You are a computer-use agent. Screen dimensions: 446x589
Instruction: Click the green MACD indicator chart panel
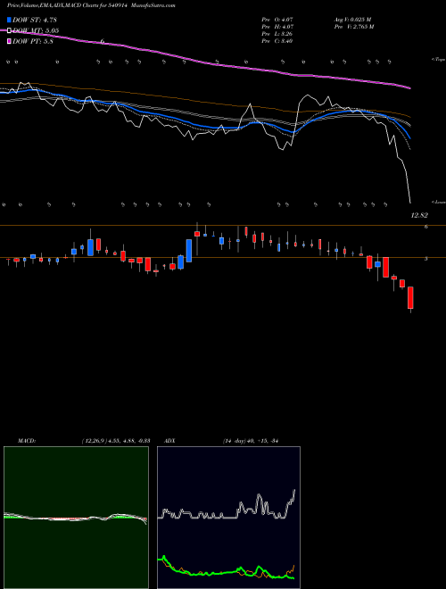coord(76,518)
